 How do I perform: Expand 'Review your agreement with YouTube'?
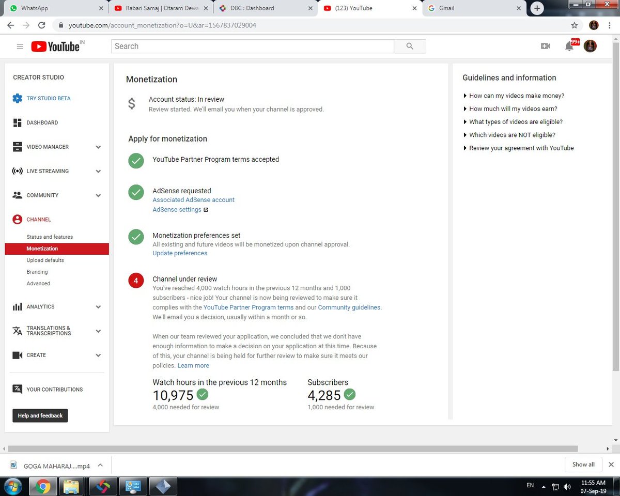tap(518, 148)
